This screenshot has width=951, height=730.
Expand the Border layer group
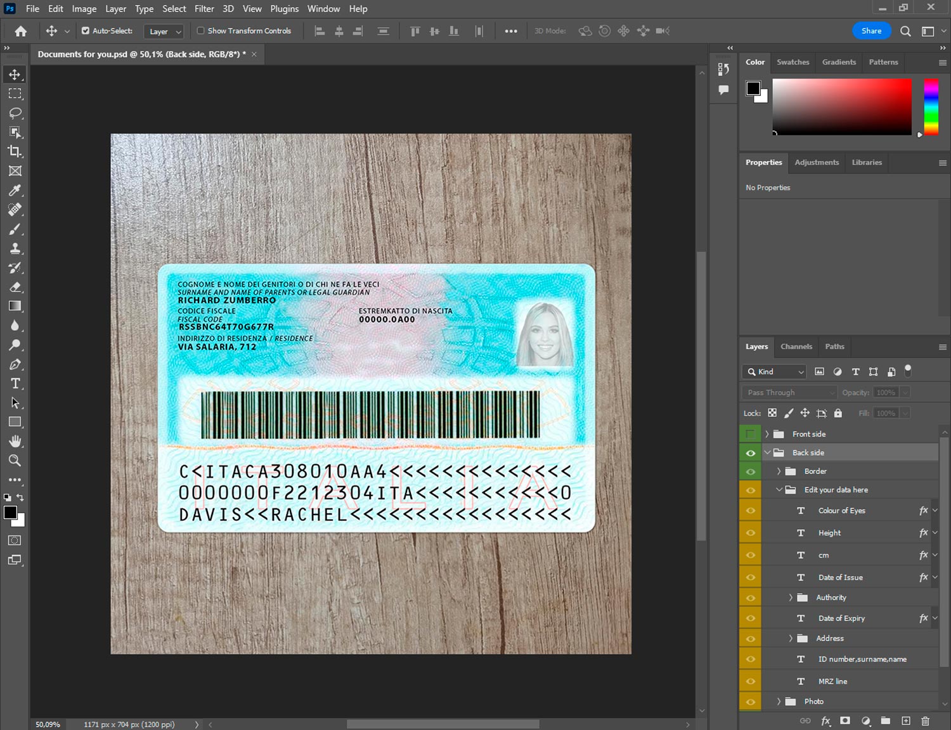click(779, 471)
